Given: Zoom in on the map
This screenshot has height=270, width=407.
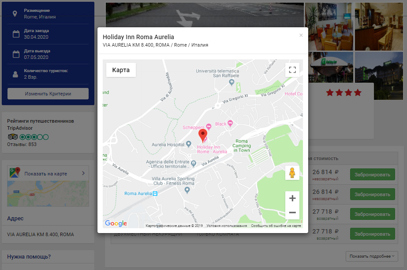Looking at the screenshot, I should pos(292,198).
